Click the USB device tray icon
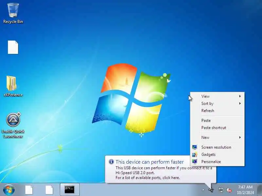262x196 pixels. pos(211,190)
